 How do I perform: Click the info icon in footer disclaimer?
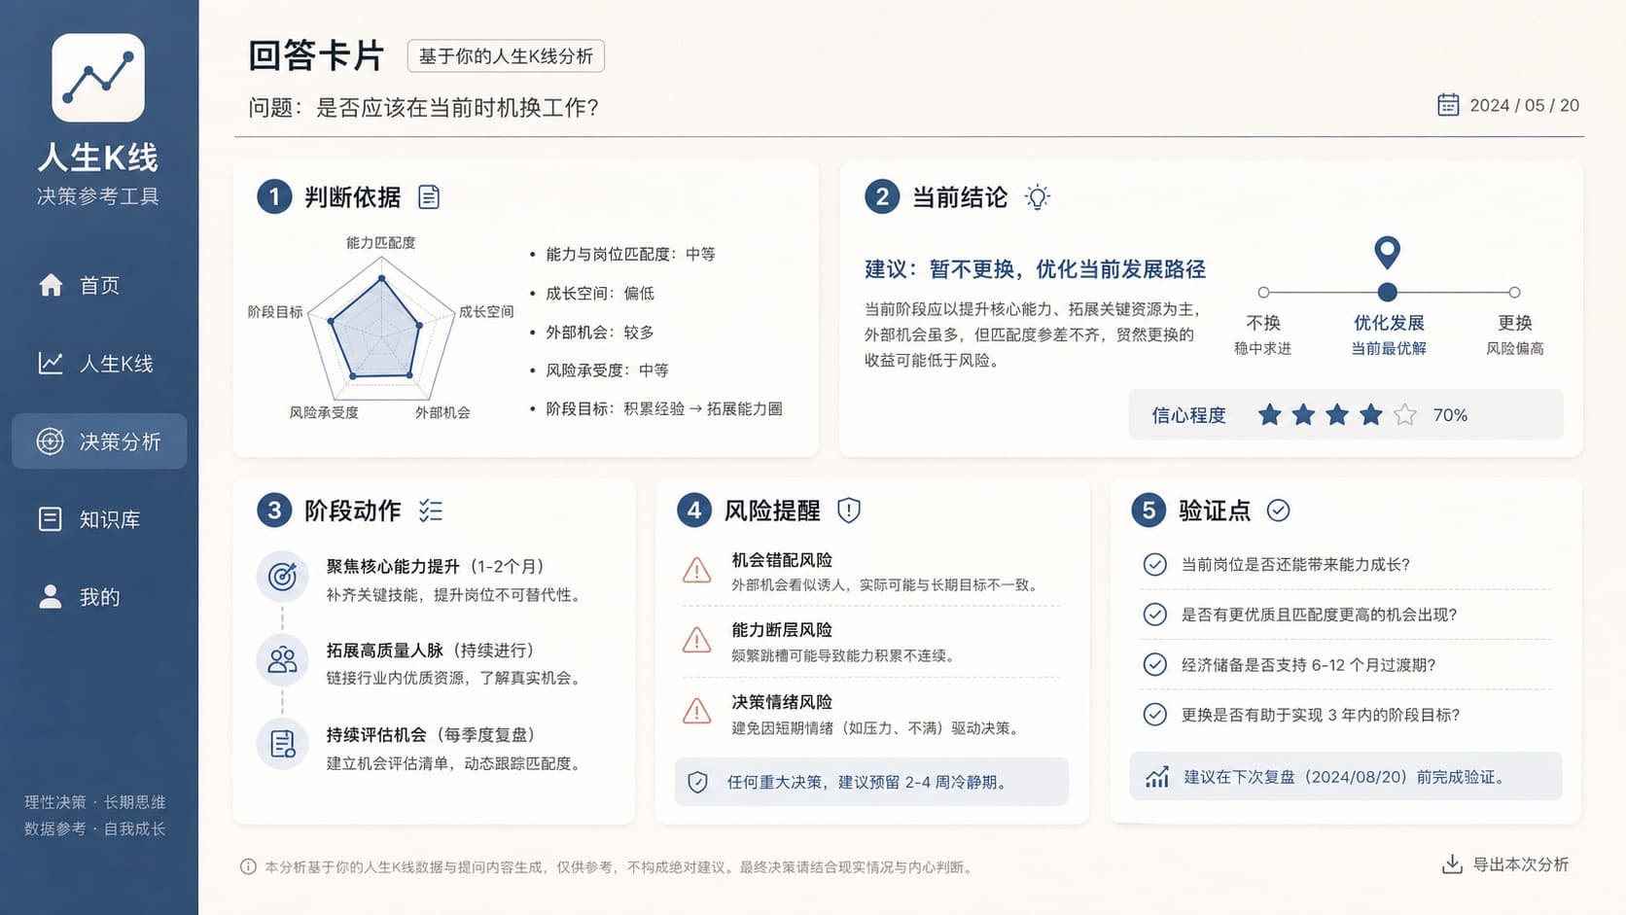coord(248,866)
